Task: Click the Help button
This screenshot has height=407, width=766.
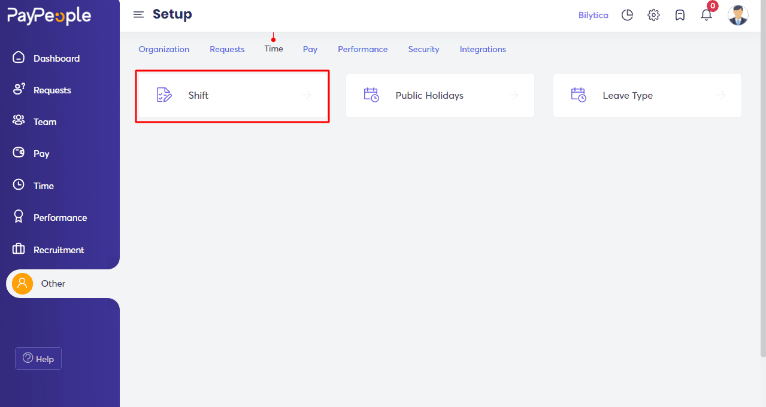Action: coord(38,359)
